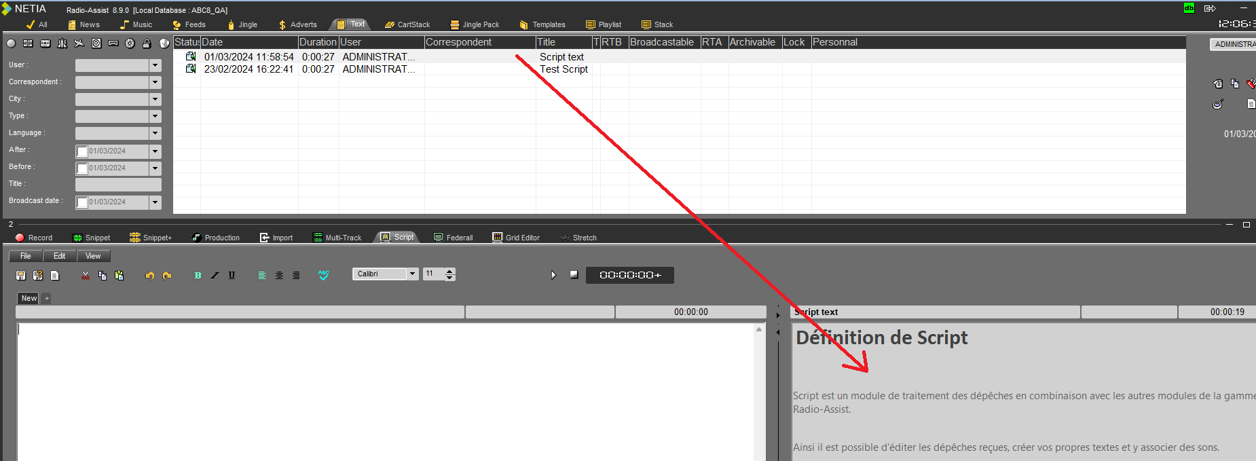1256x461 pixels.
Task: Enable the After date checkbox
Action: [x=82, y=151]
